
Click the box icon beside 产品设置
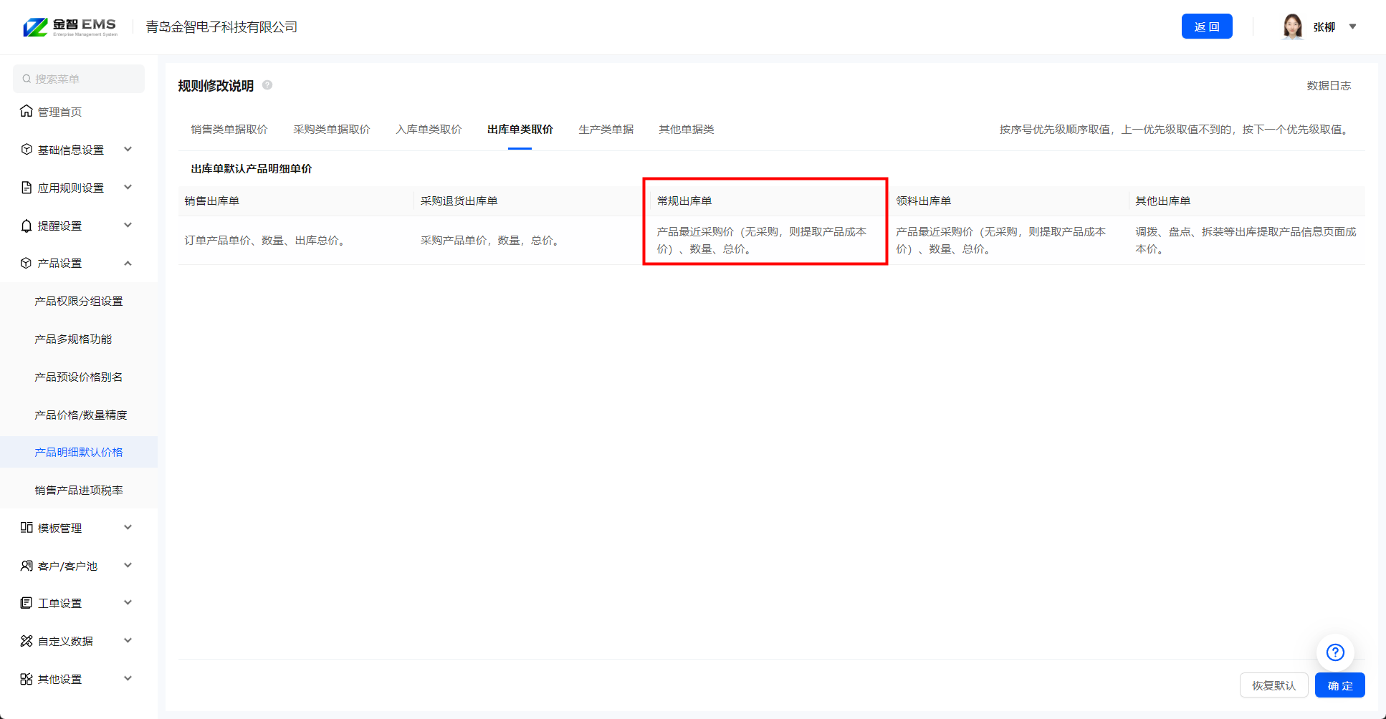(27, 263)
